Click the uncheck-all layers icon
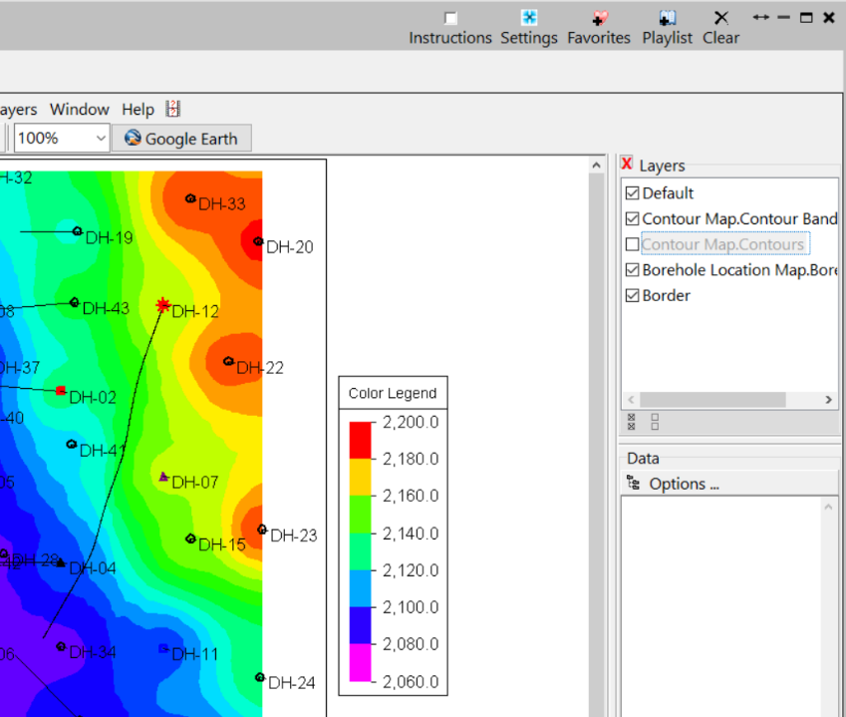 click(x=654, y=422)
